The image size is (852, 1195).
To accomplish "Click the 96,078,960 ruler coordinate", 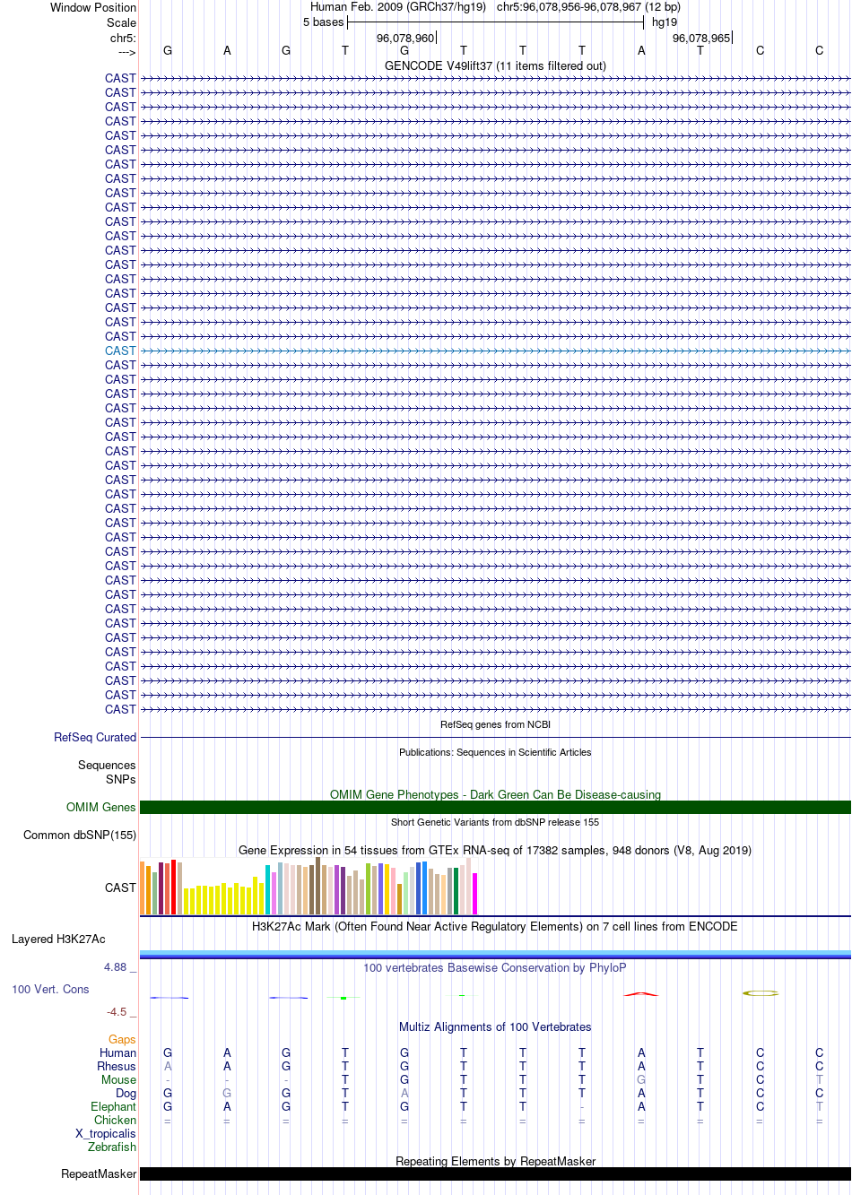I will pos(405,38).
